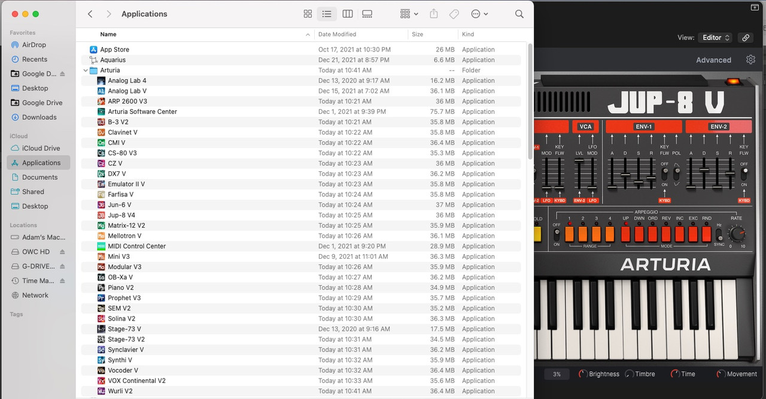Screen dimensions: 766x399
Task: Enable arpeggio mode RND button
Action: 707,234
